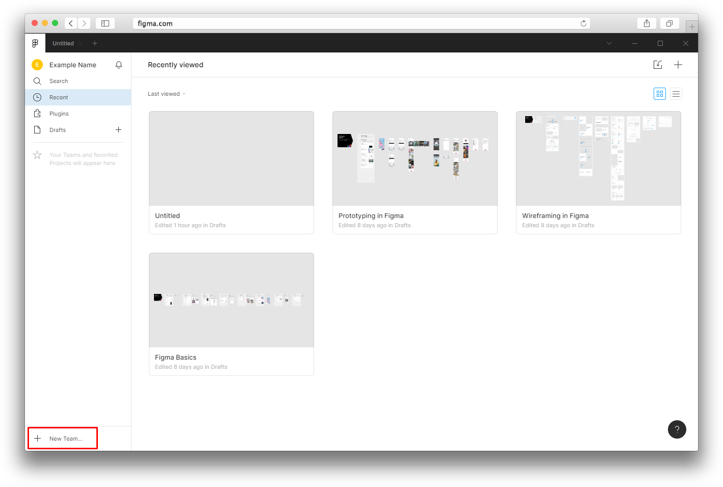Image resolution: width=723 pixels, height=487 pixels.
Task: Click the New Team... button
Action: [63, 439]
